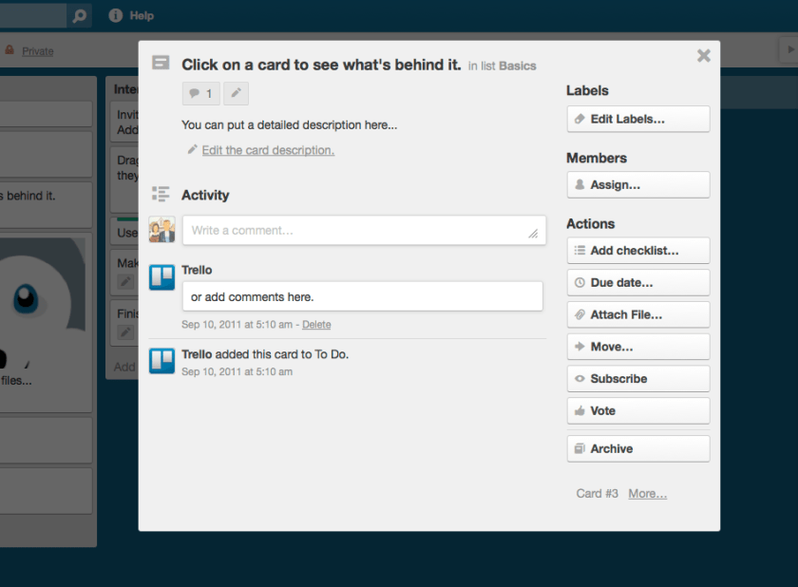Click the Trello logo avatar beside the comment

click(x=161, y=276)
